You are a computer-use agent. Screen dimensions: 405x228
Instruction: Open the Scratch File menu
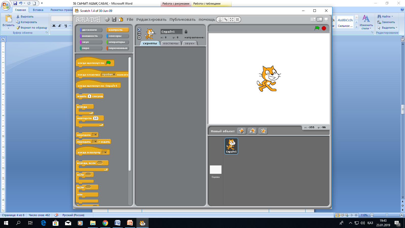click(x=130, y=20)
